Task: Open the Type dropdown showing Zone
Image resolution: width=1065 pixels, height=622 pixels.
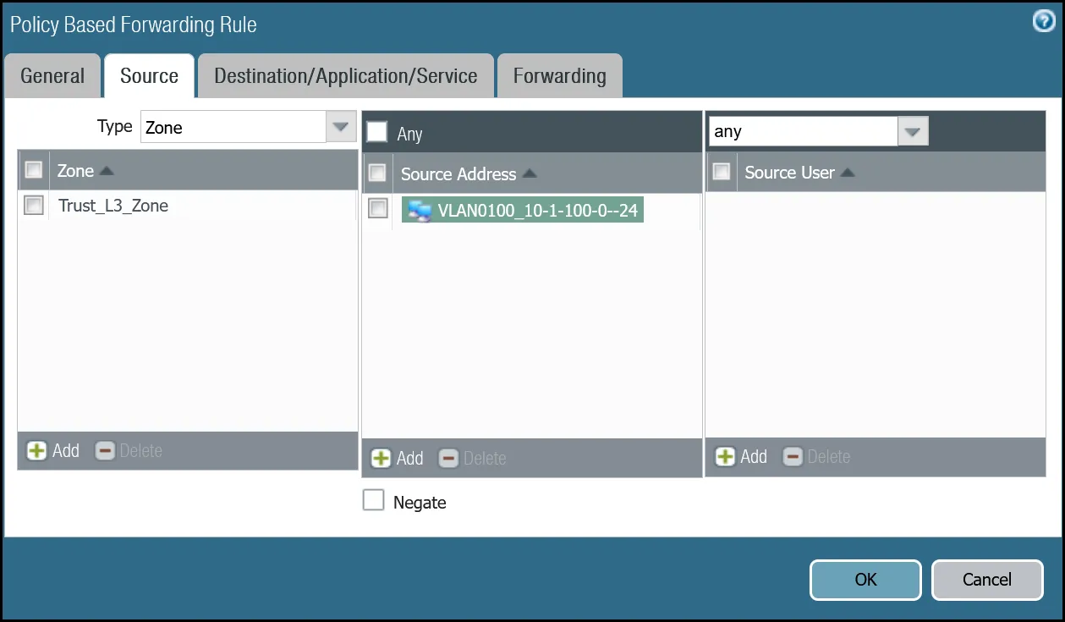Action: pyautogui.click(x=340, y=126)
